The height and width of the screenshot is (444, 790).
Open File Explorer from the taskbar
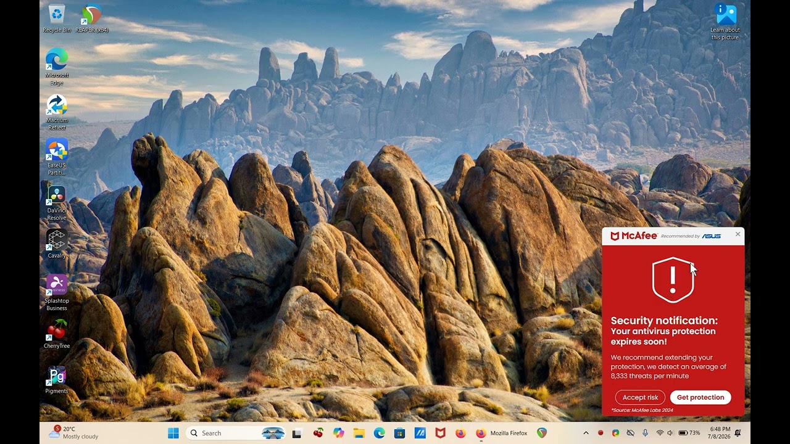pos(359,433)
